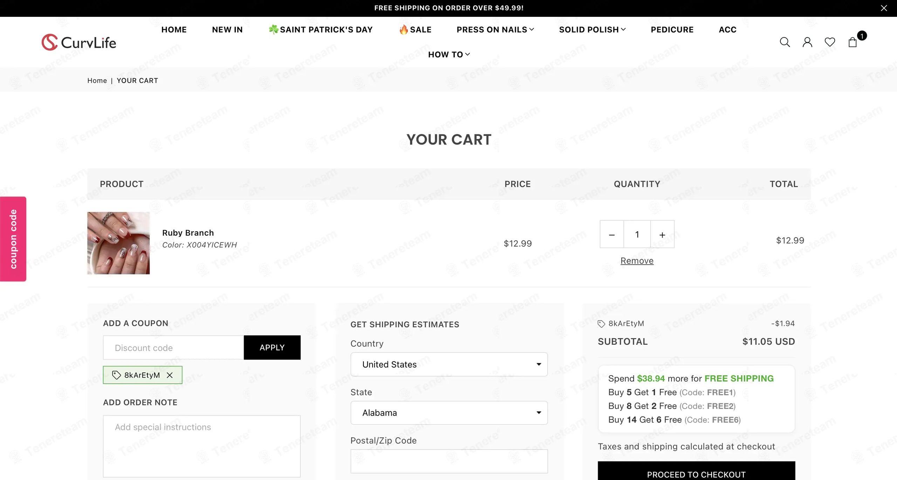Open the search icon in header
The width and height of the screenshot is (897, 480).
point(785,42)
